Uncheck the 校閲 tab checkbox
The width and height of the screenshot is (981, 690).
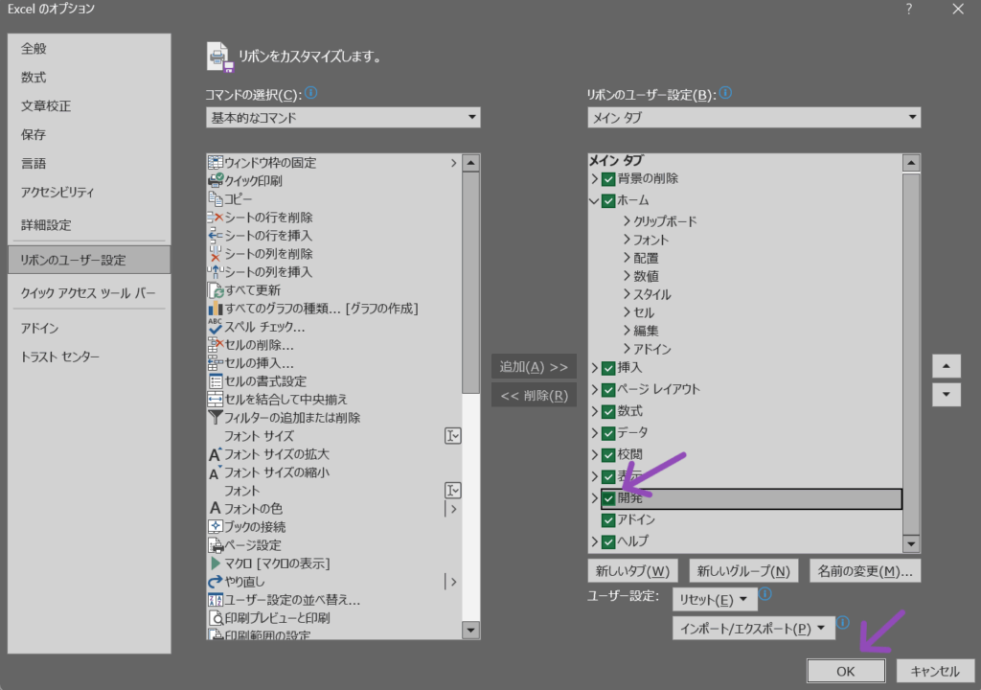tap(608, 455)
